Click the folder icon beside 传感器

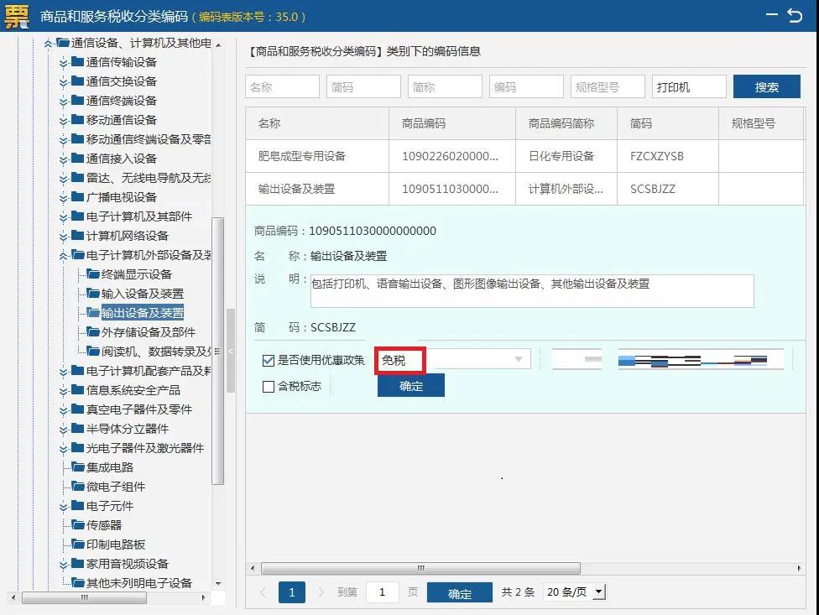[x=76, y=524]
